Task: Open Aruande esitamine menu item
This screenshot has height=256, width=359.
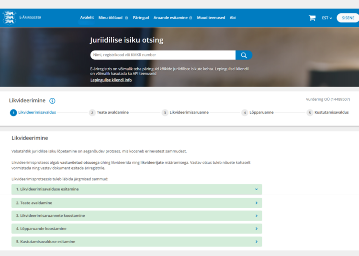Action: pyautogui.click(x=170, y=18)
